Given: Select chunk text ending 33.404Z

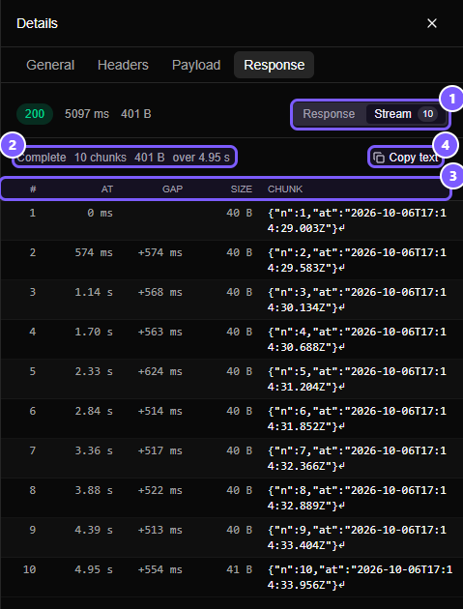Looking at the screenshot, I should click(x=357, y=537).
